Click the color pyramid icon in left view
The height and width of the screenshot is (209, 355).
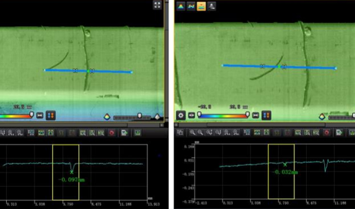pyautogui.click(x=107, y=117)
